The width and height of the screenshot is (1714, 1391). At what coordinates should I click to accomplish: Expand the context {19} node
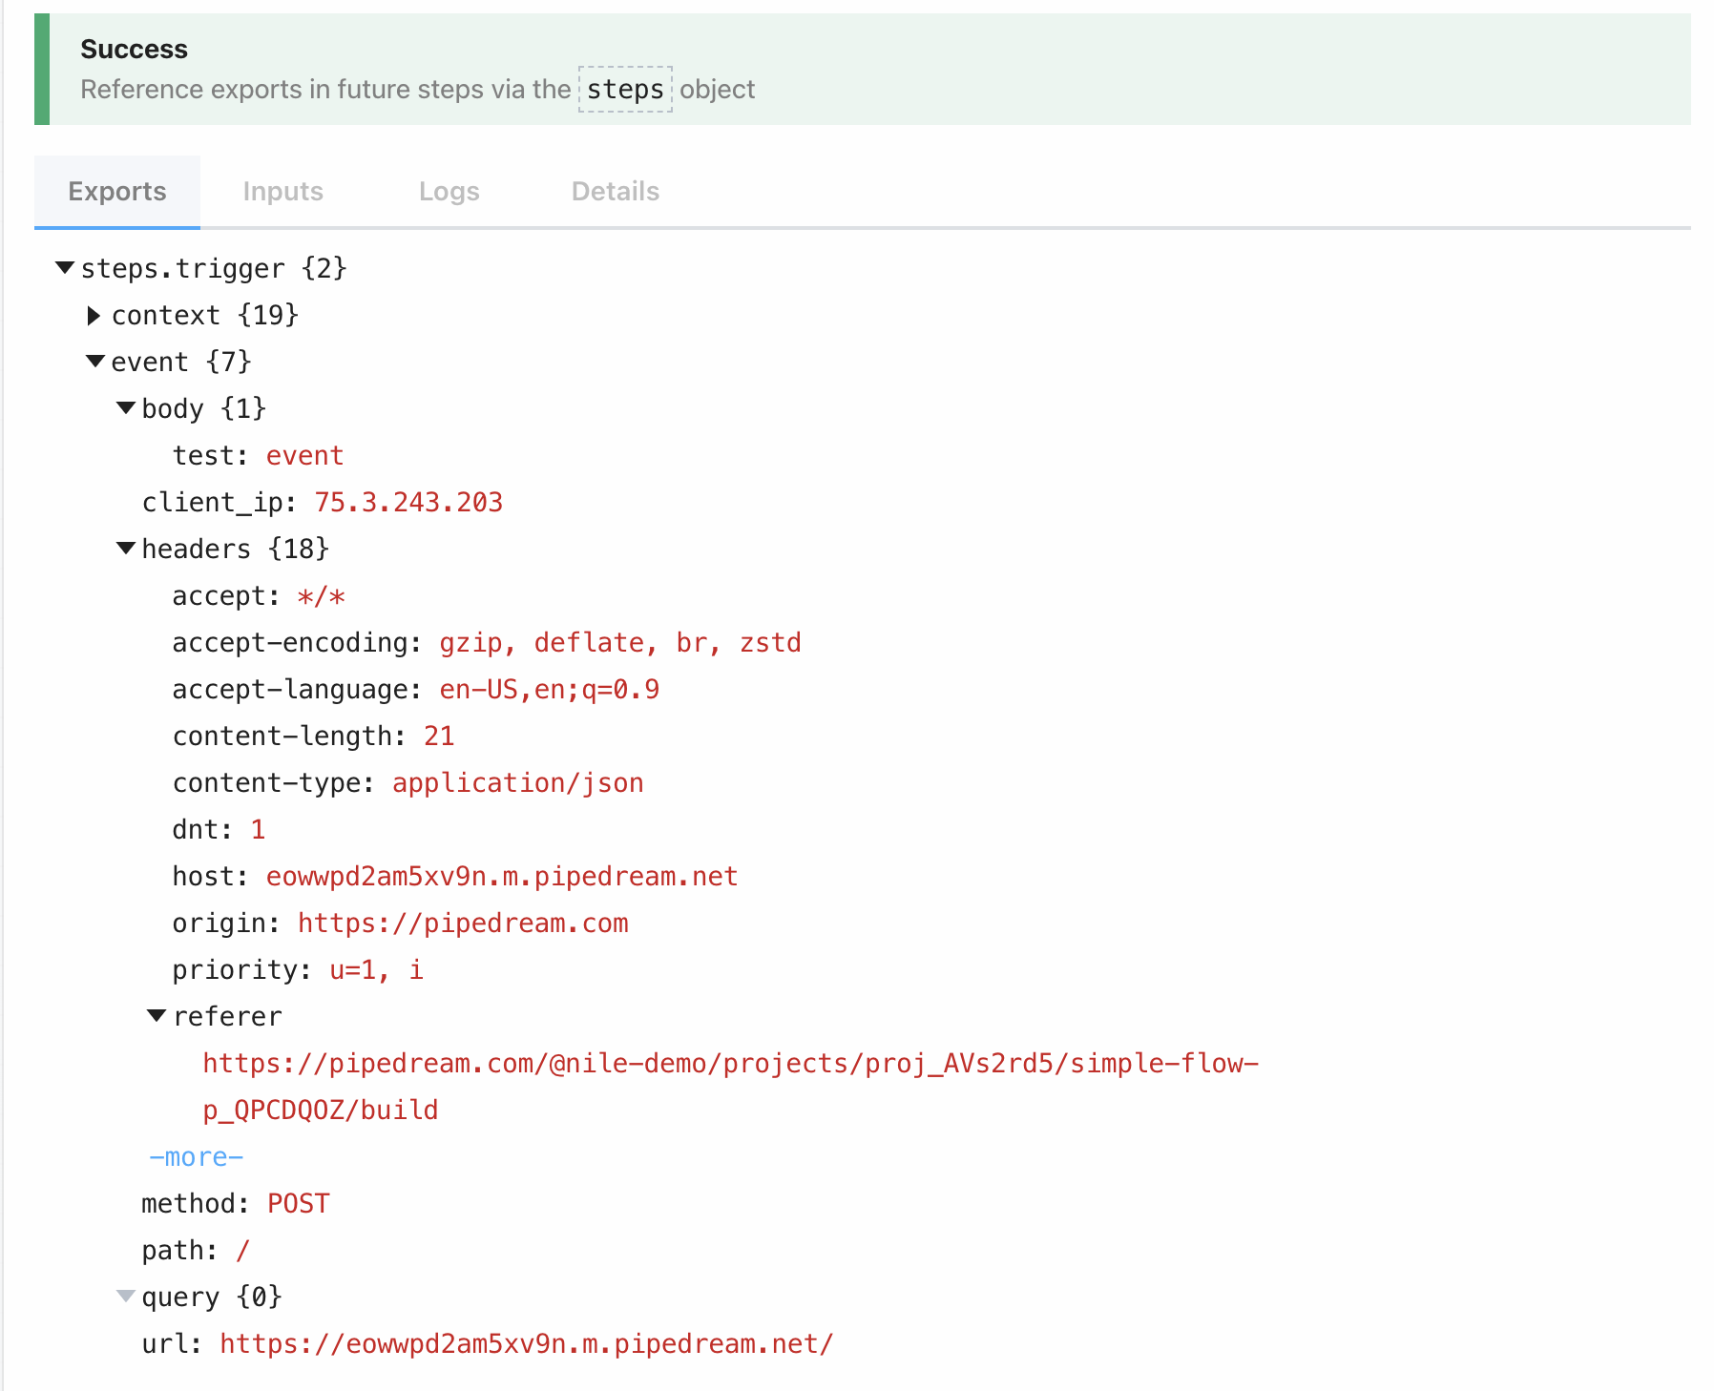click(x=94, y=315)
